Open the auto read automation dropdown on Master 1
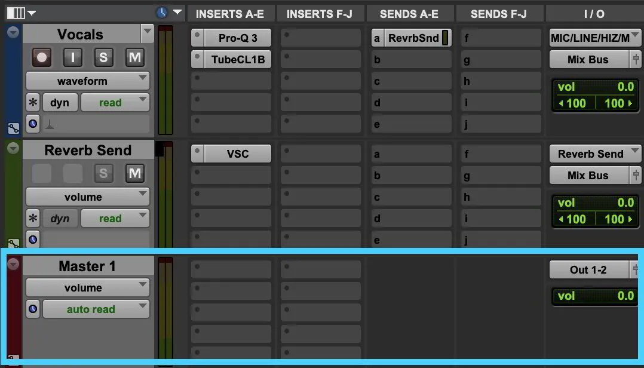This screenshot has height=368, width=644. [x=96, y=309]
